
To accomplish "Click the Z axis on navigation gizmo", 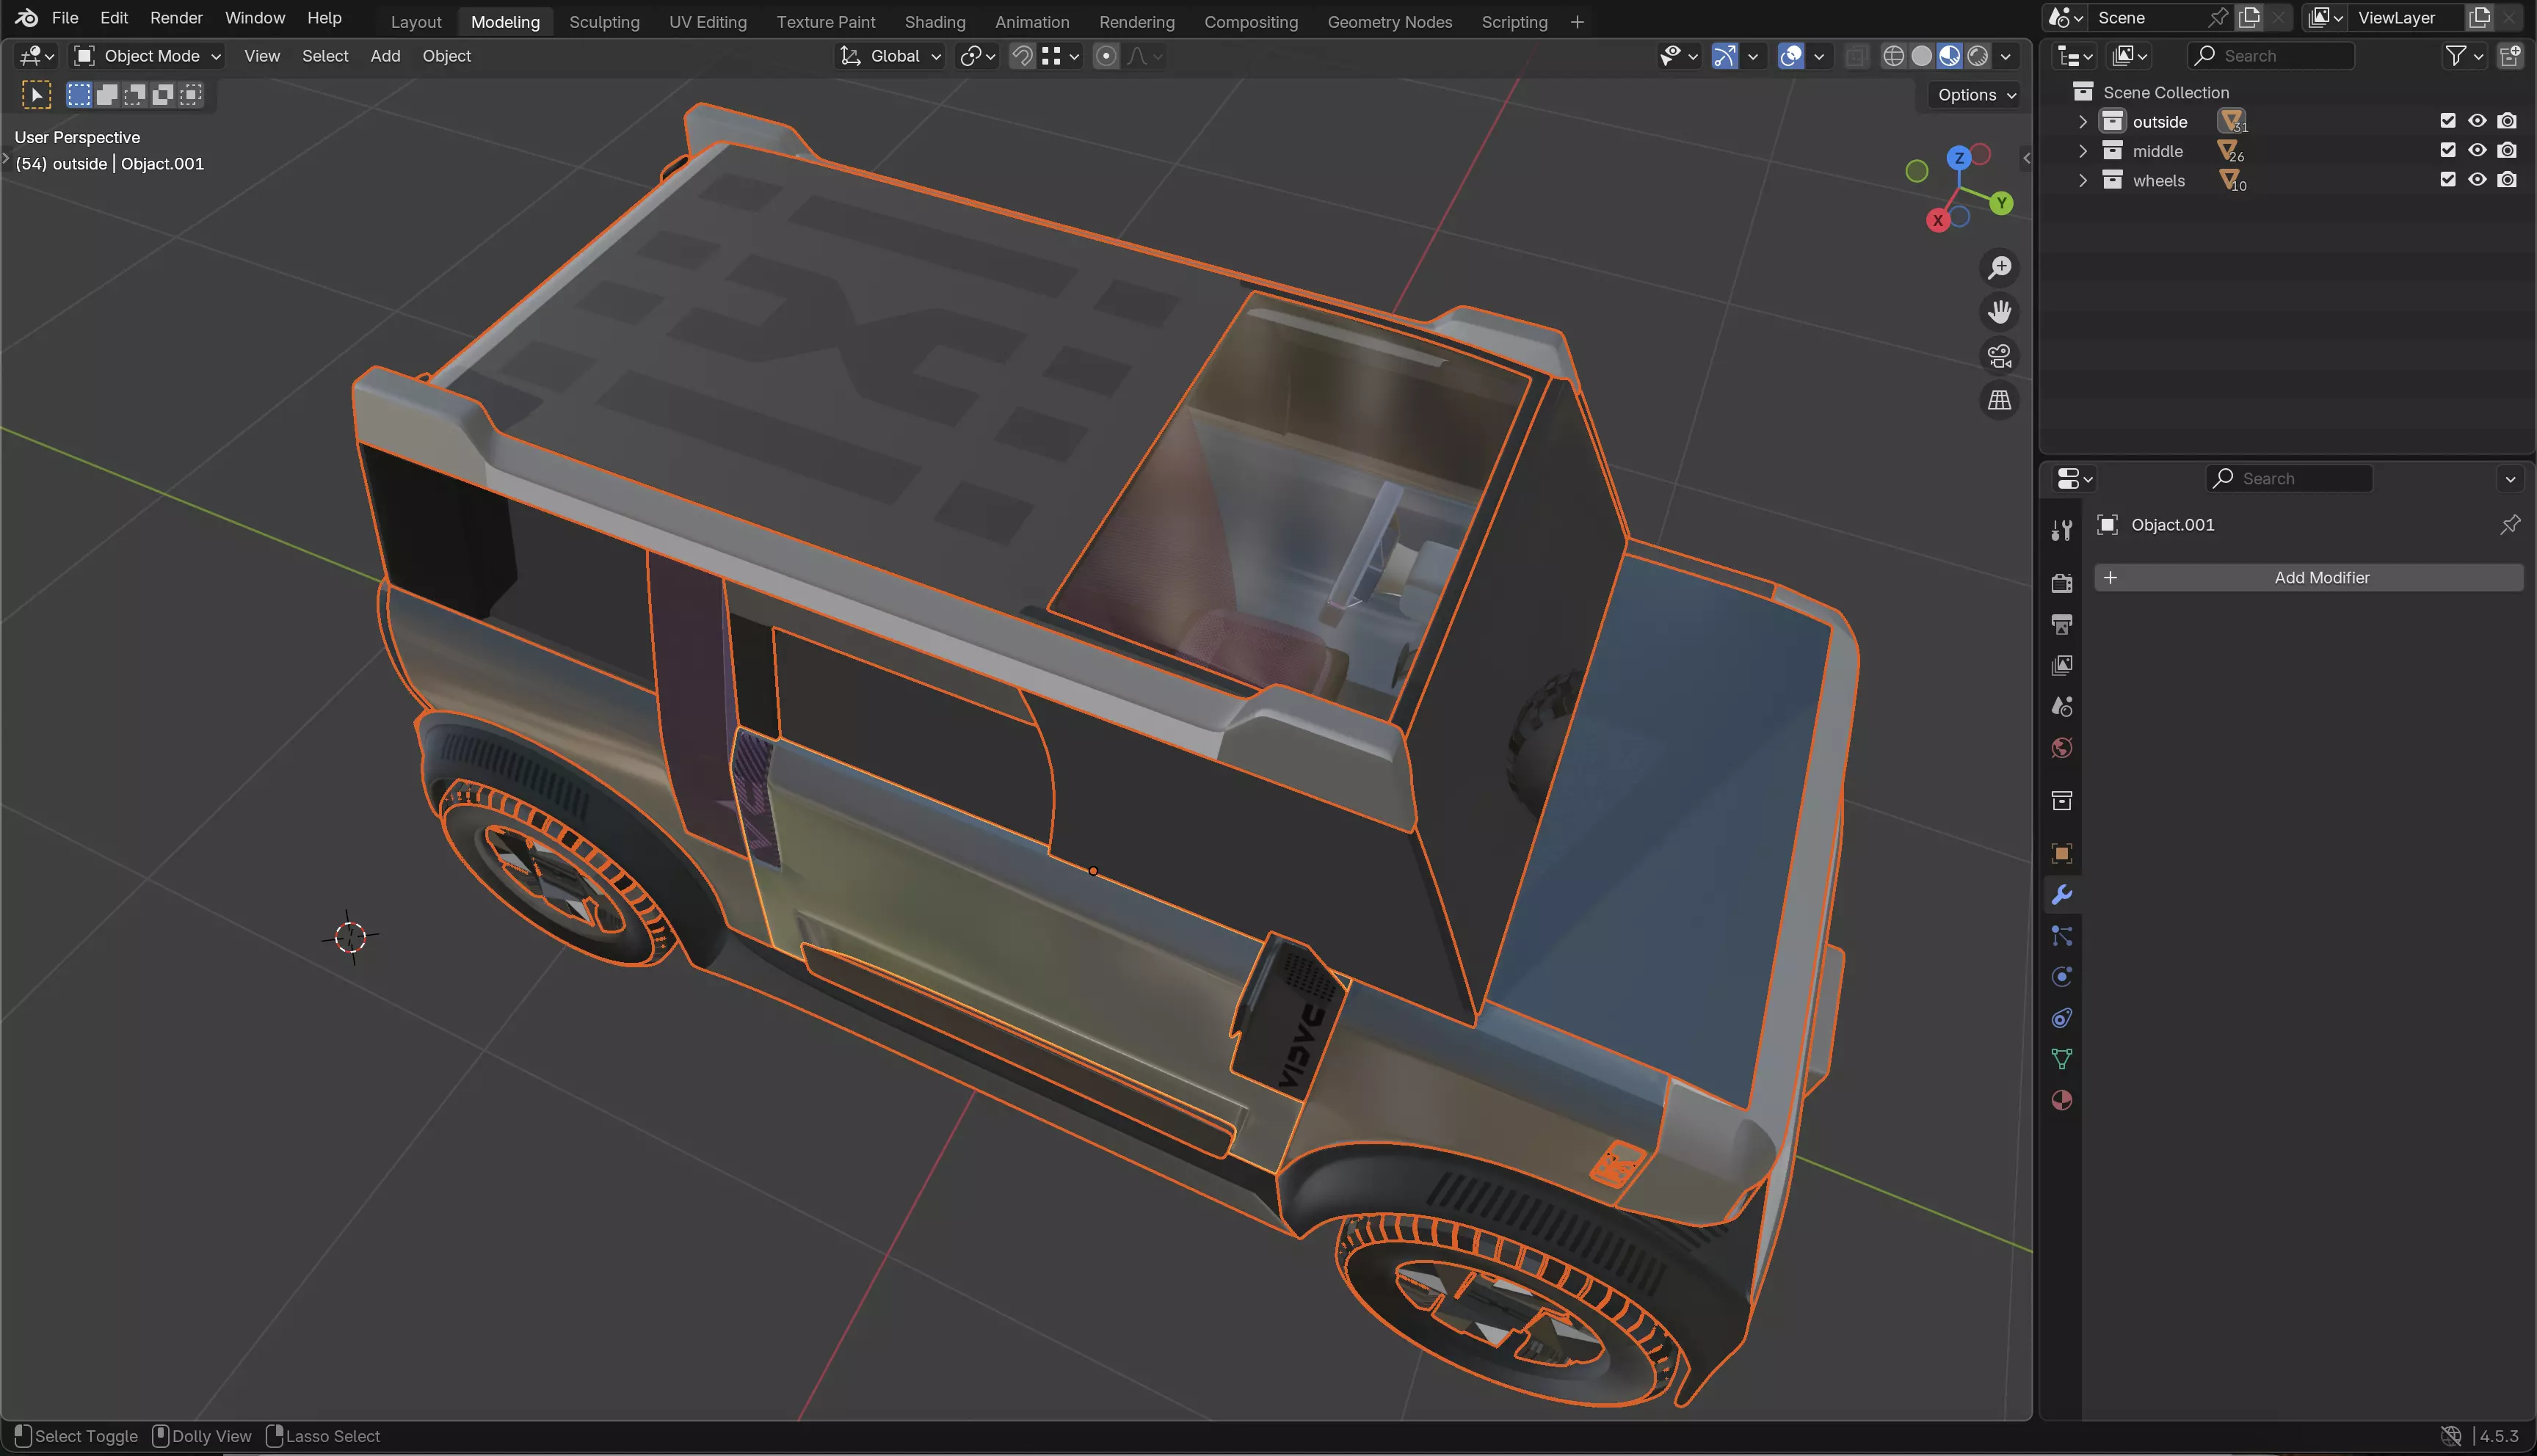I will coord(1959,158).
